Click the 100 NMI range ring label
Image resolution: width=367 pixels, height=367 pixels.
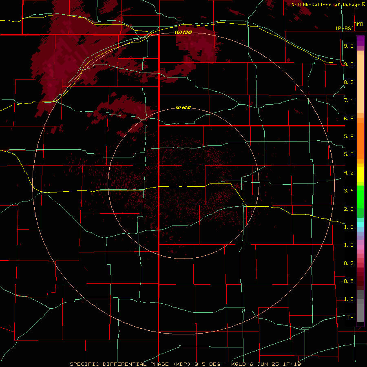click(x=183, y=32)
